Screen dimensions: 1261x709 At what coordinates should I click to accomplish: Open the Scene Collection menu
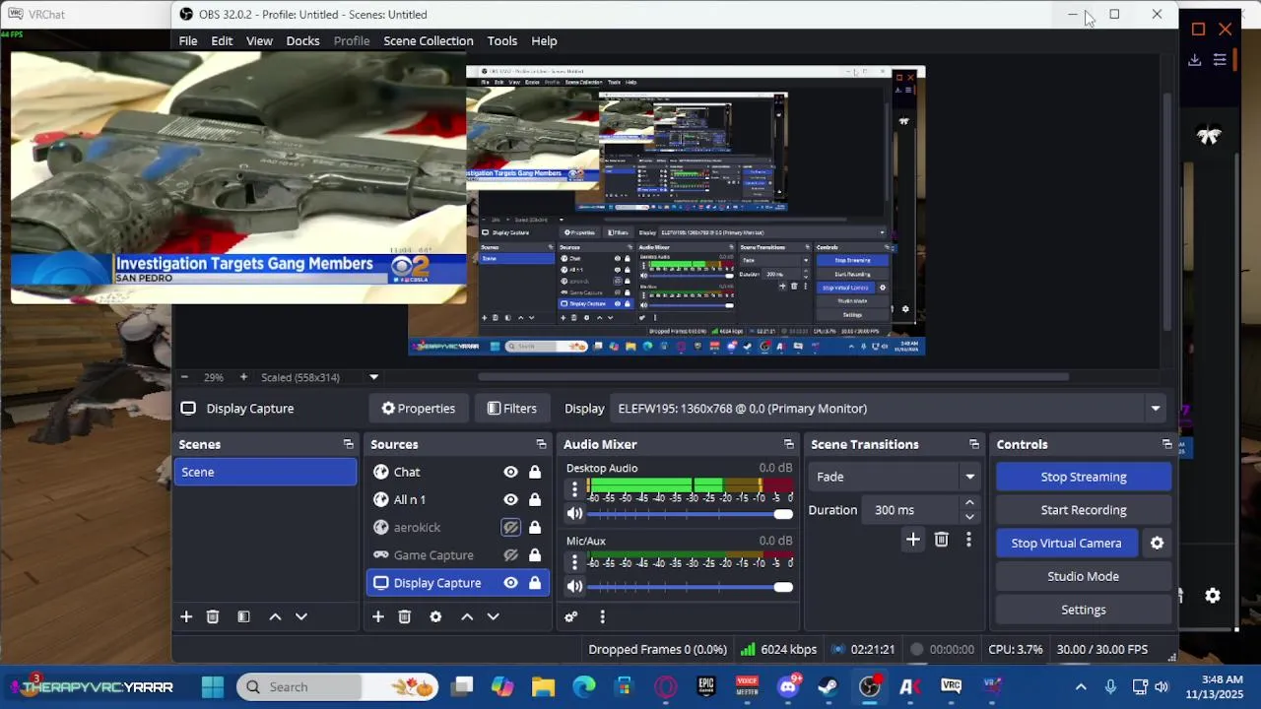pos(429,40)
